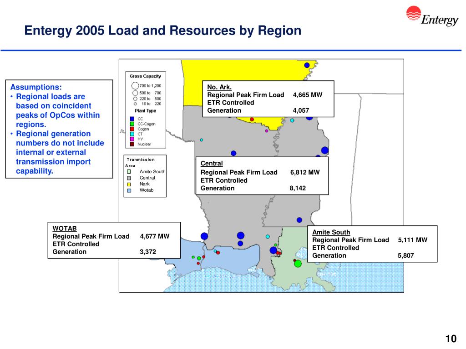The height and width of the screenshot is (349, 466).
Task: Click the Nark legend label text
Action: coord(145,184)
